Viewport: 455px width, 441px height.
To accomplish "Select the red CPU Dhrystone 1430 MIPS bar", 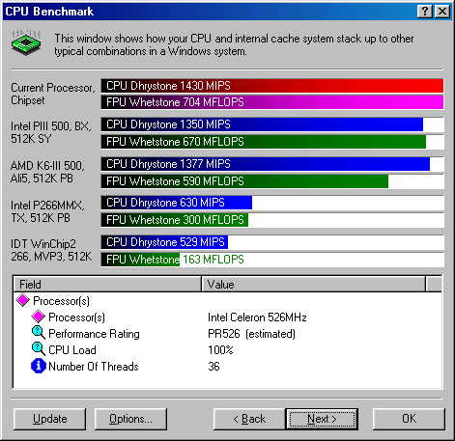I will pyautogui.click(x=272, y=86).
